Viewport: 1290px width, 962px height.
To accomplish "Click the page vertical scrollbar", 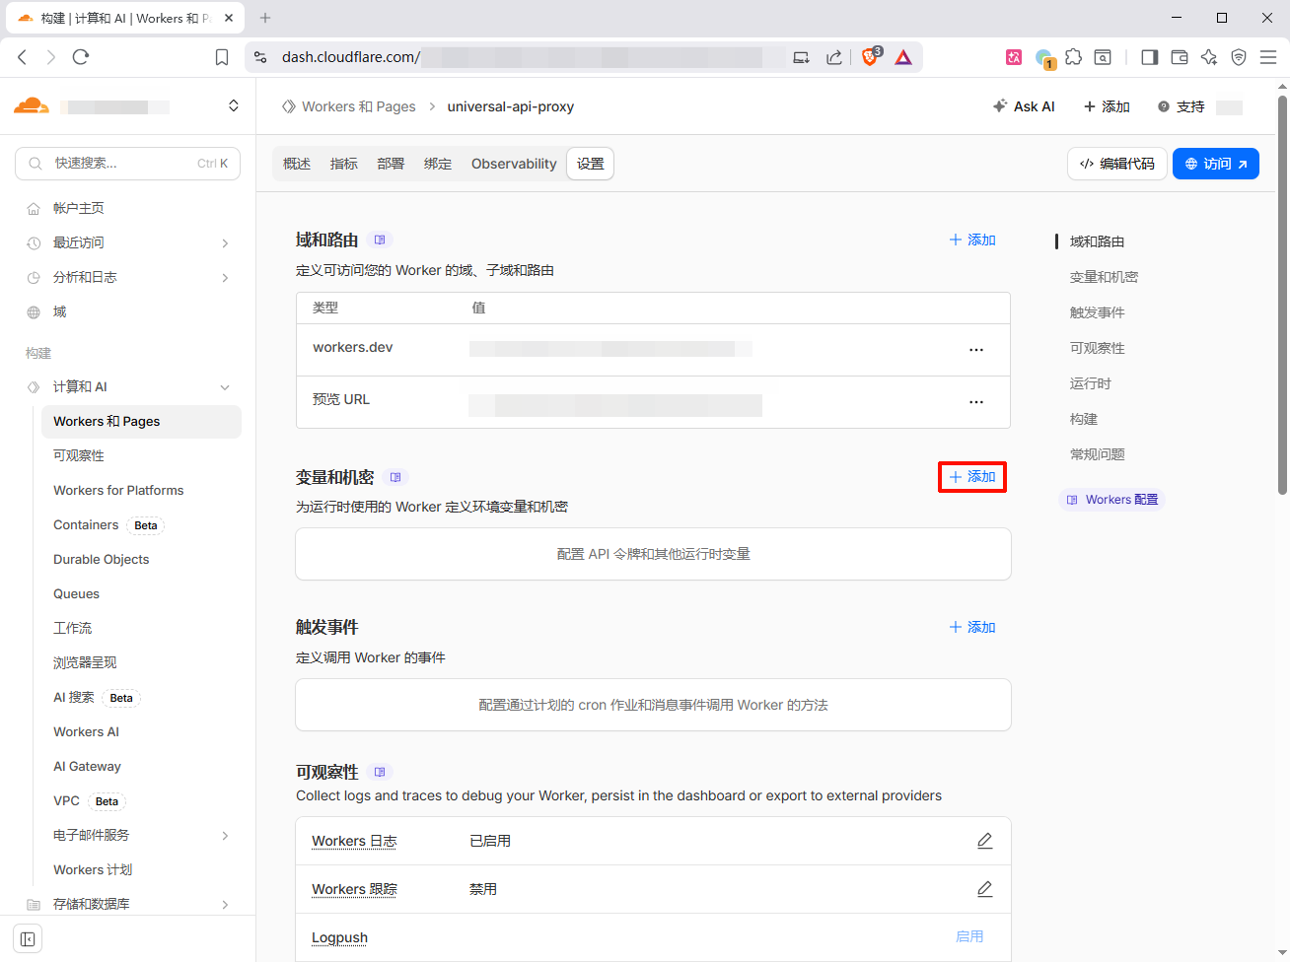I will (1282, 296).
